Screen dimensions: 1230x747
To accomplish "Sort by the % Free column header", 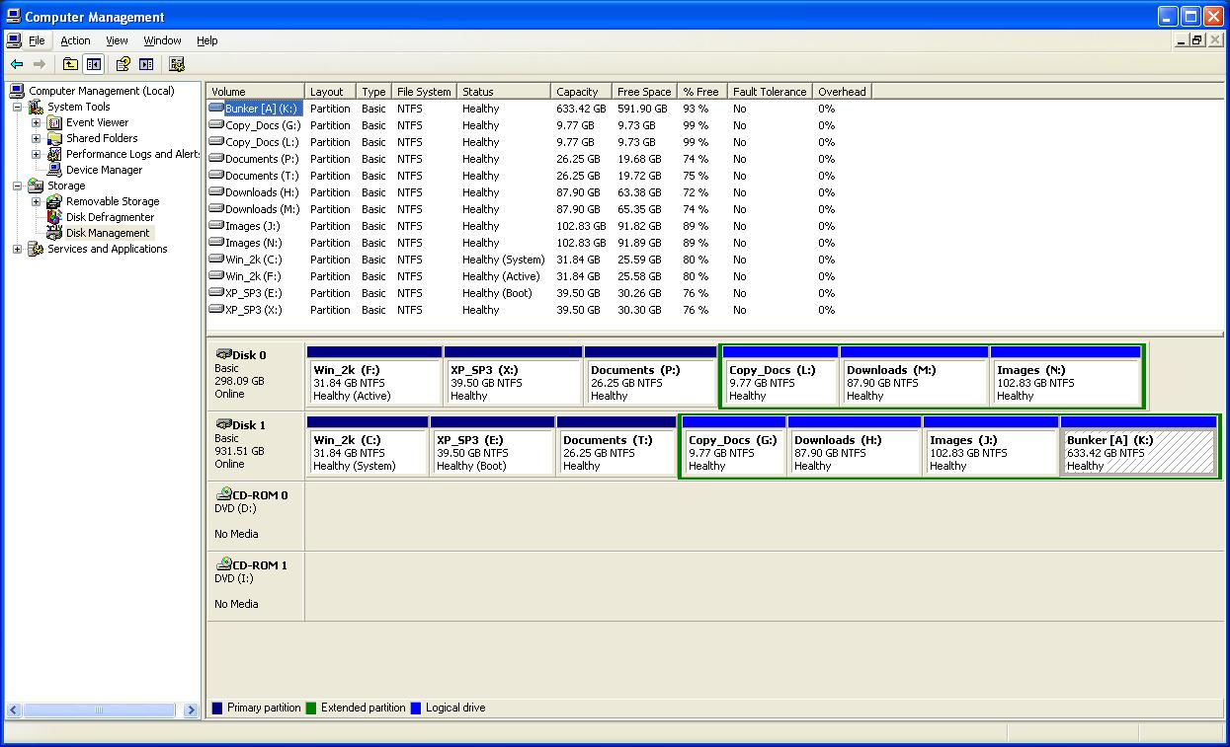I will [702, 92].
